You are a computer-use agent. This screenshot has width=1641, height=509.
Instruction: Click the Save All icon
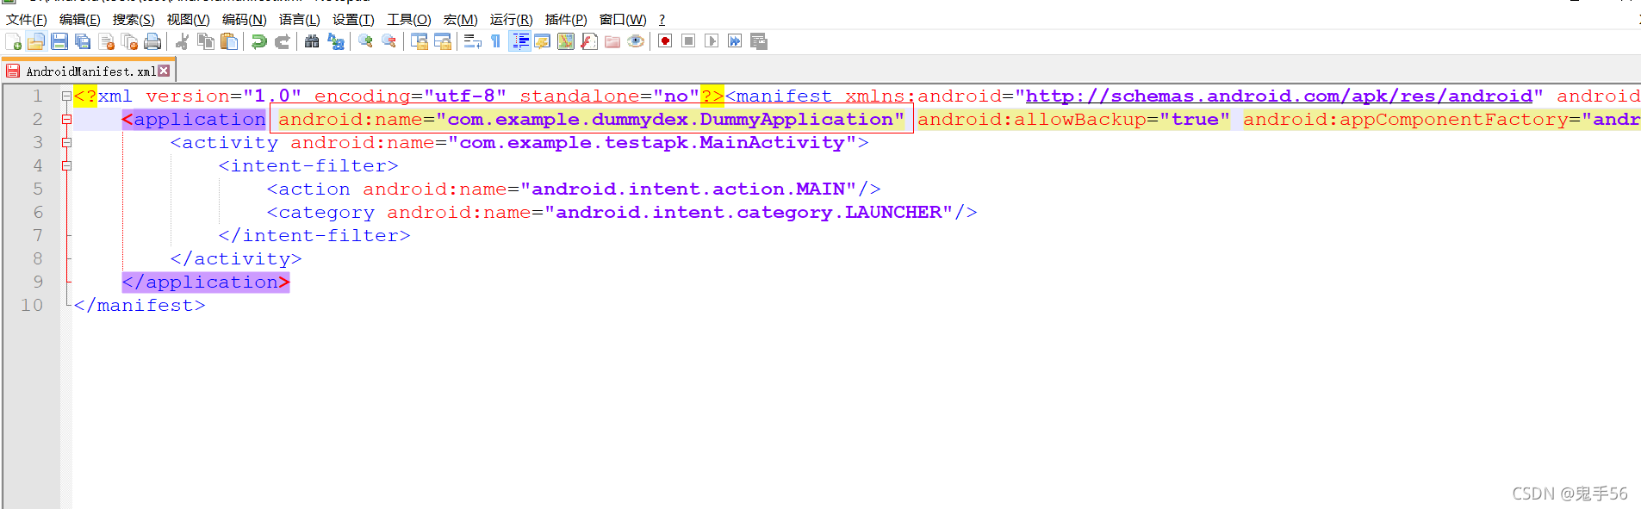tap(83, 41)
